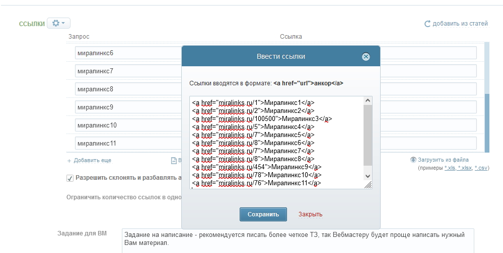
Task: Click the Закрыть link in dialog
Action: tap(310, 214)
